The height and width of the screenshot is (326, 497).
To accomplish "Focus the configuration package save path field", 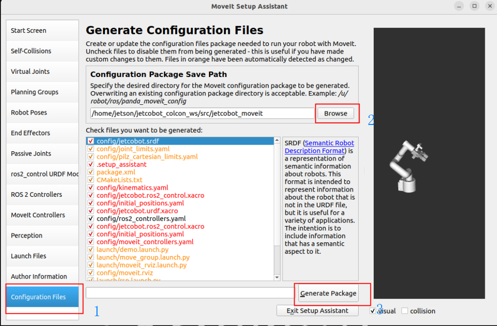I will [x=202, y=113].
